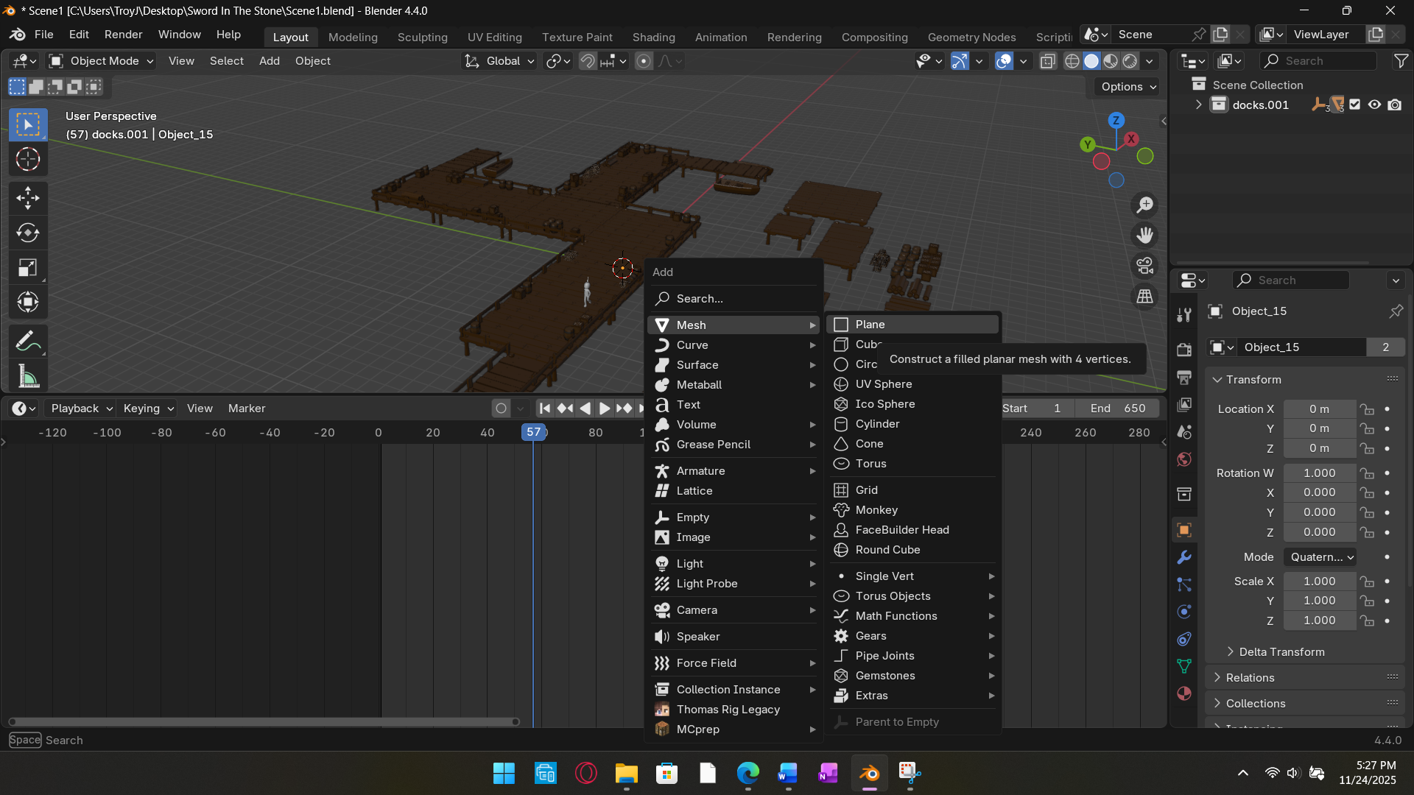Select the Move tool
Viewport: 1414px width, 795px height.
tap(28, 197)
